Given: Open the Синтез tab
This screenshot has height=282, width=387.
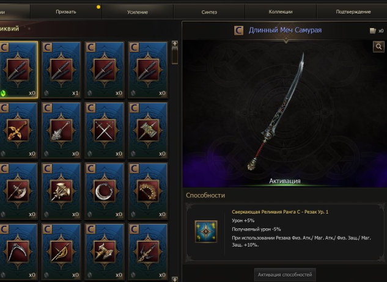Looking at the screenshot, I should (x=209, y=12).
